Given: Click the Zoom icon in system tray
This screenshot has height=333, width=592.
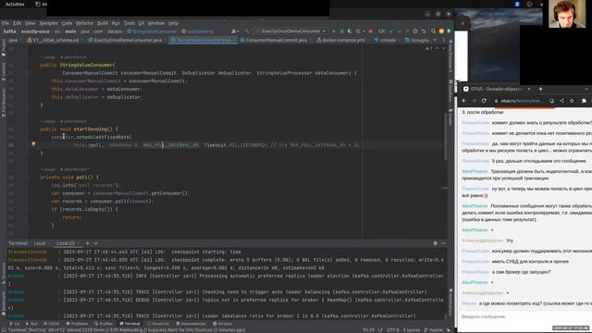Looking at the screenshot, I should [x=517, y=4].
